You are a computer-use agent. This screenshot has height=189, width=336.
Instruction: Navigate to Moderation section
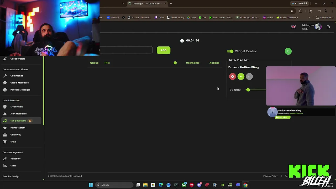click(x=17, y=107)
